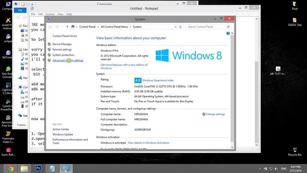Select the avast! Free Antivirus desktop icon
The image size is (307, 173).
tap(8, 24)
